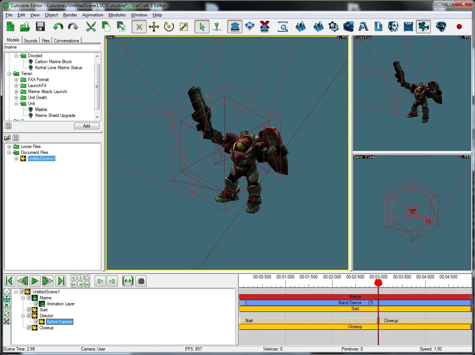Open the Render menu
Viewport: 475px width, 355px height.
[x=70, y=15]
